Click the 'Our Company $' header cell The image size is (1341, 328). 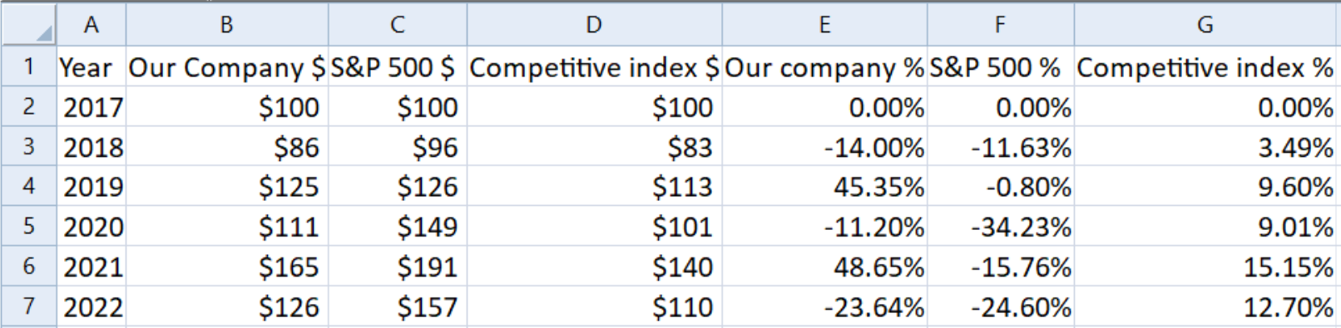tap(227, 66)
